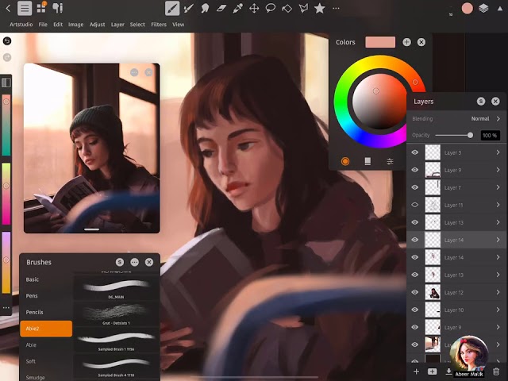Image resolution: width=508 pixels, height=381 pixels.
Task: Open the color swatches palette icon
Action: (368, 161)
